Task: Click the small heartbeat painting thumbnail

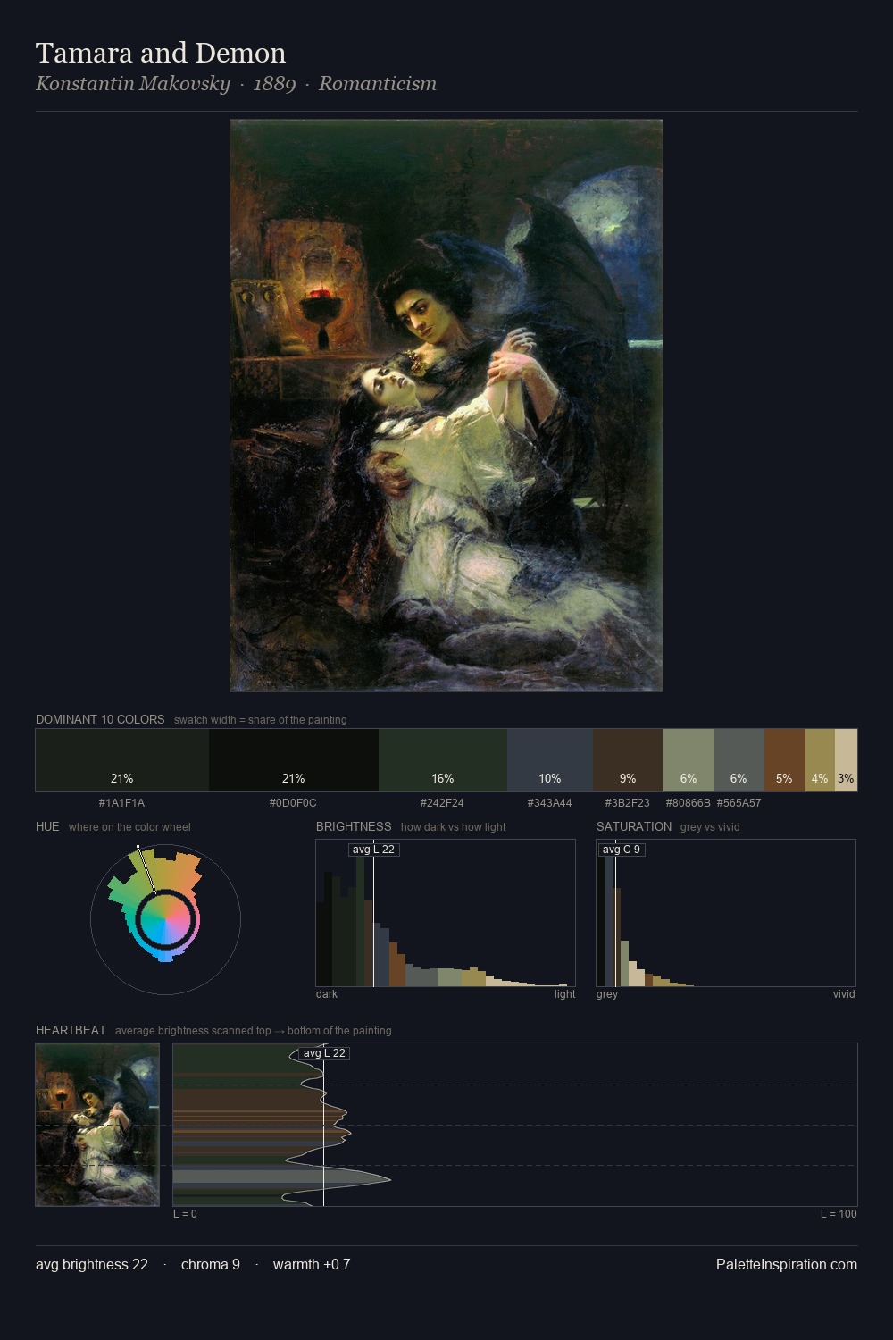Action: tap(97, 1125)
